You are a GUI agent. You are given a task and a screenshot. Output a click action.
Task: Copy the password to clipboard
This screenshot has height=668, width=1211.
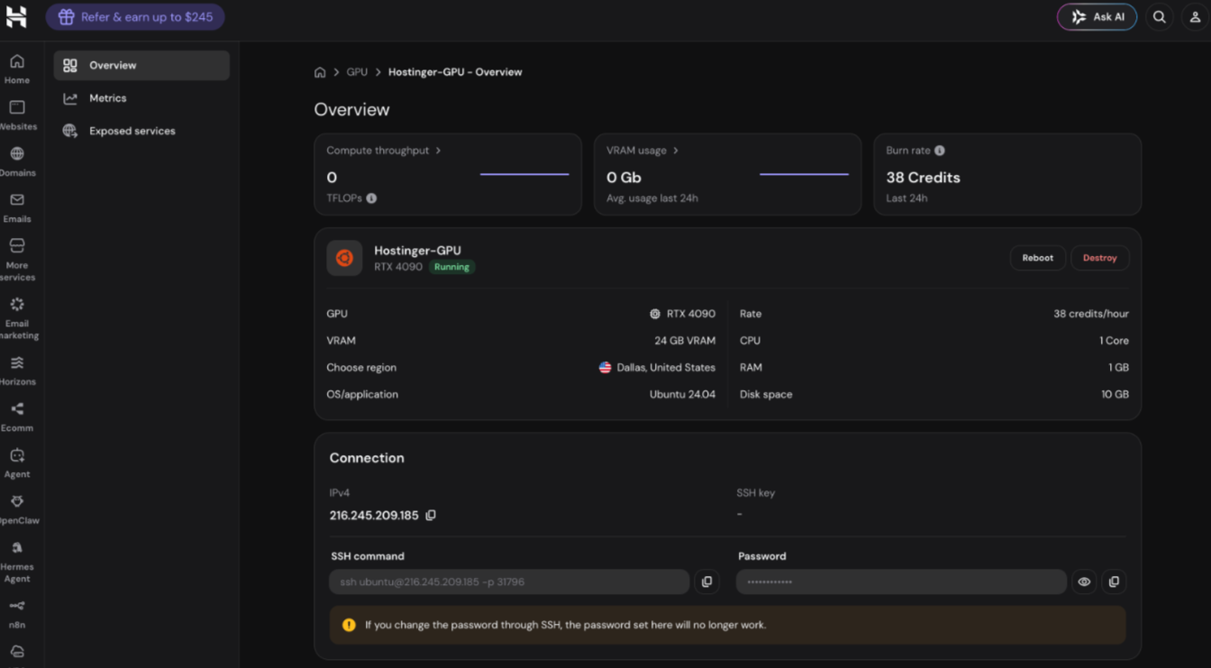(x=1114, y=581)
